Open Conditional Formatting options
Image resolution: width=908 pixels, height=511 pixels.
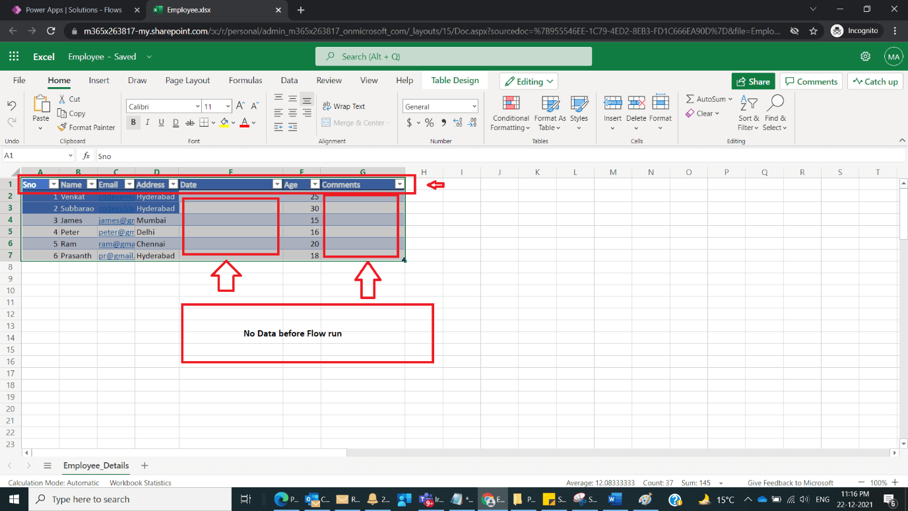(510, 114)
